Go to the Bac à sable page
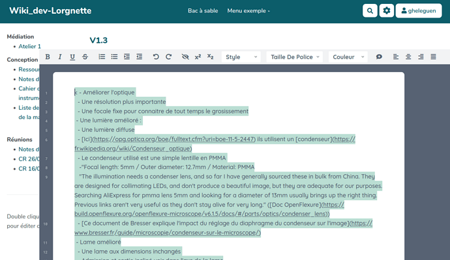Viewport: 450px width, 260px height. pyautogui.click(x=203, y=11)
